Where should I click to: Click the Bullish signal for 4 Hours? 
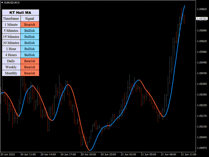click(30, 55)
